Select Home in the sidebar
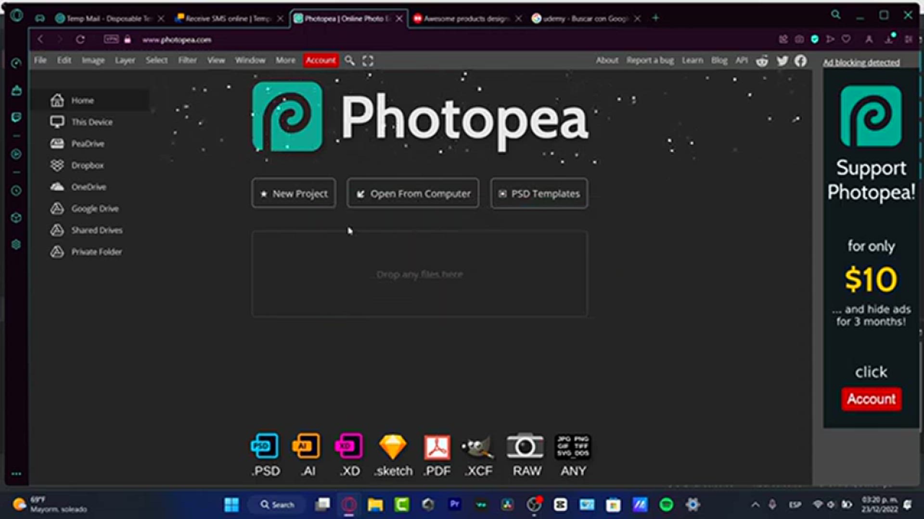The height and width of the screenshot is (519, 924). point(90,100)
